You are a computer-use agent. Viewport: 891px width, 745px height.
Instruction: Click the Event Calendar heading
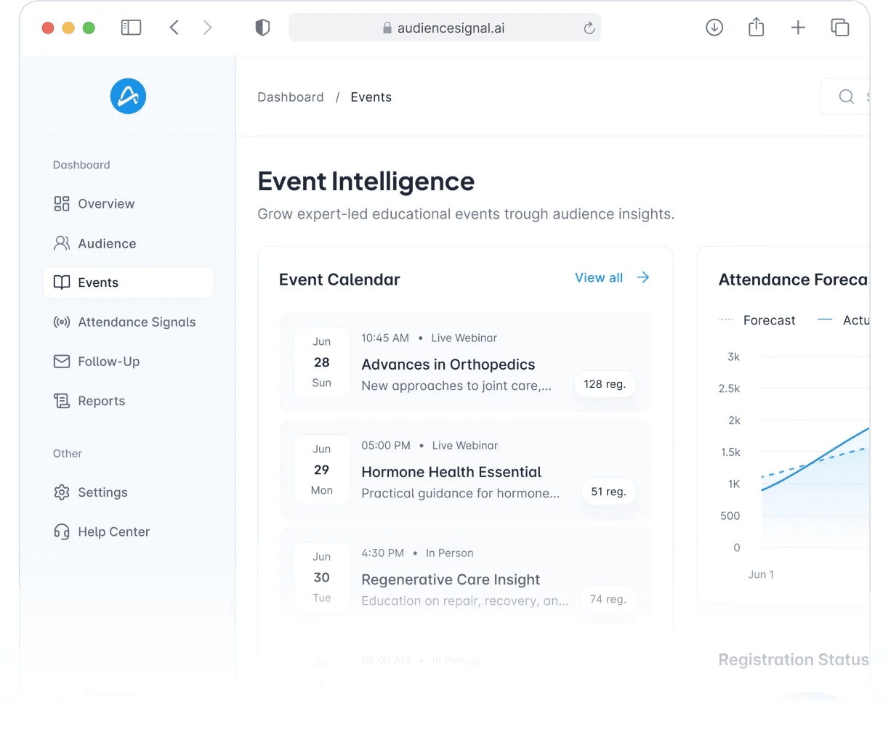(x=339, y=280)
